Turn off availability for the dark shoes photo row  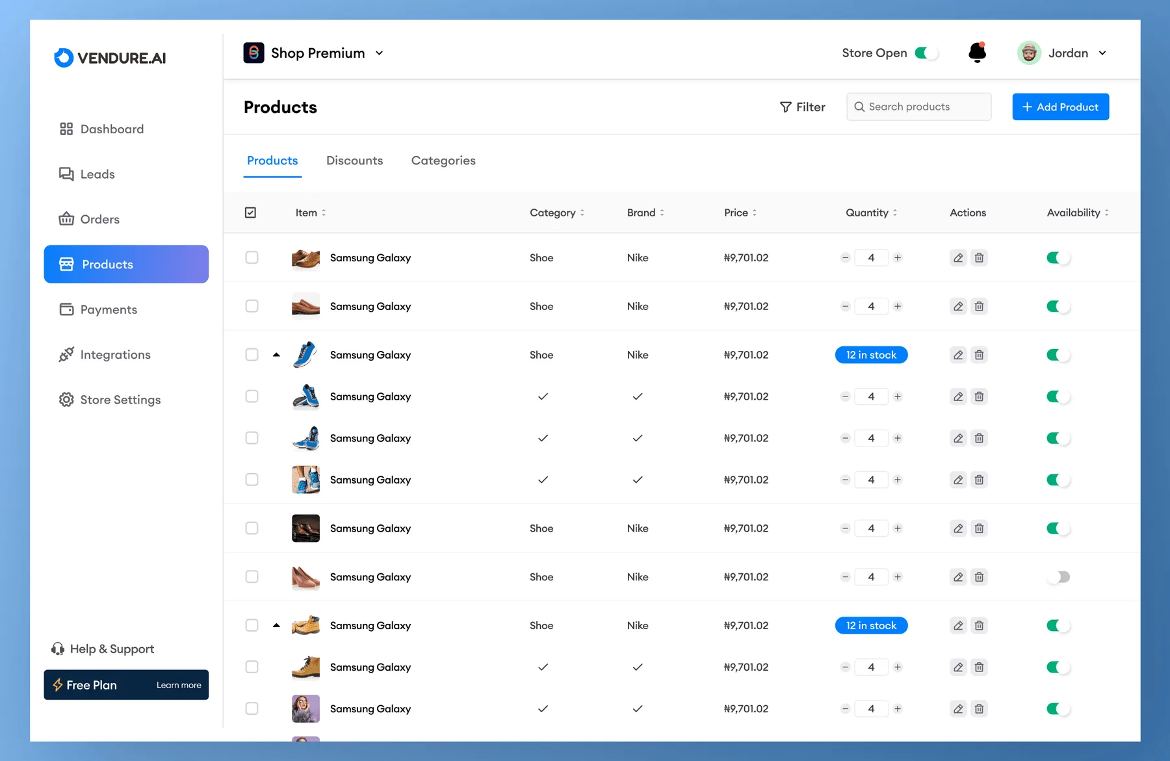[1058, 528]
